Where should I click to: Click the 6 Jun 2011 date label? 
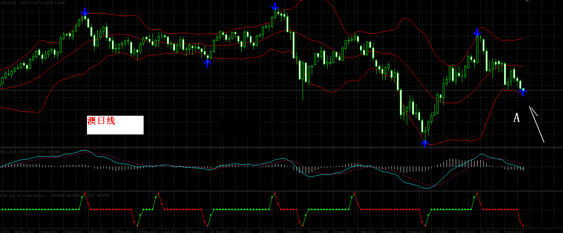pos(170,231)
